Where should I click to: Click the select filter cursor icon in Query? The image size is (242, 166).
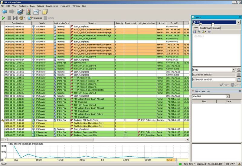[x=199, y=32]
